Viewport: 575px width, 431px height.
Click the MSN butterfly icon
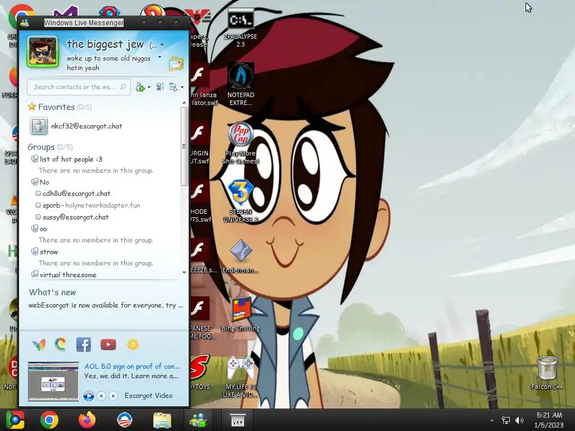tap(39, 345)
